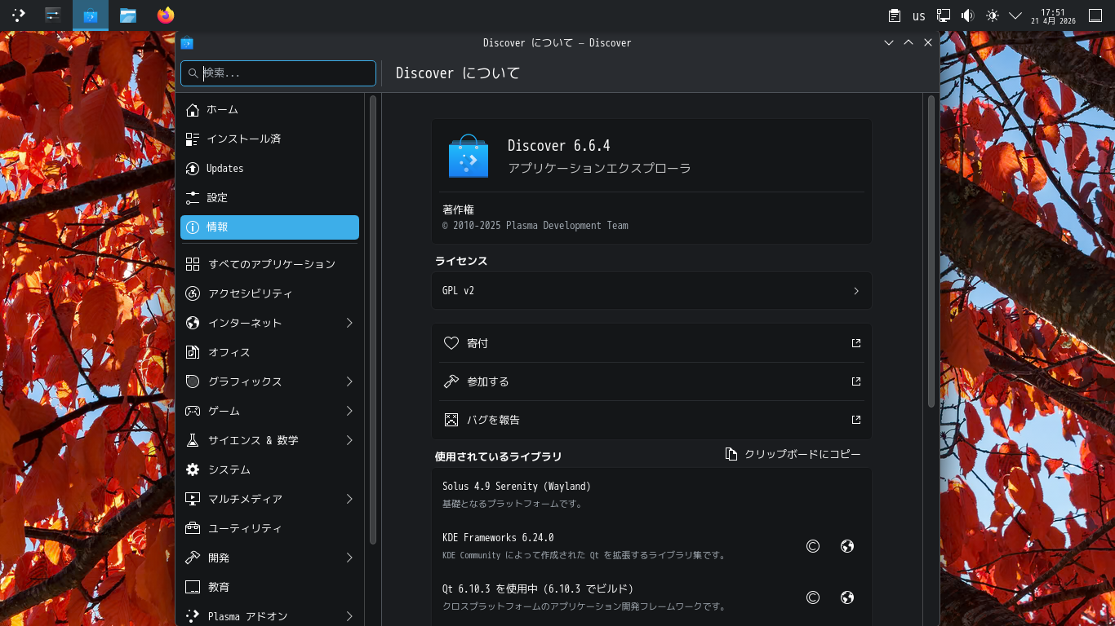Launch Firefox from the top panel

(x=166, y=15)
